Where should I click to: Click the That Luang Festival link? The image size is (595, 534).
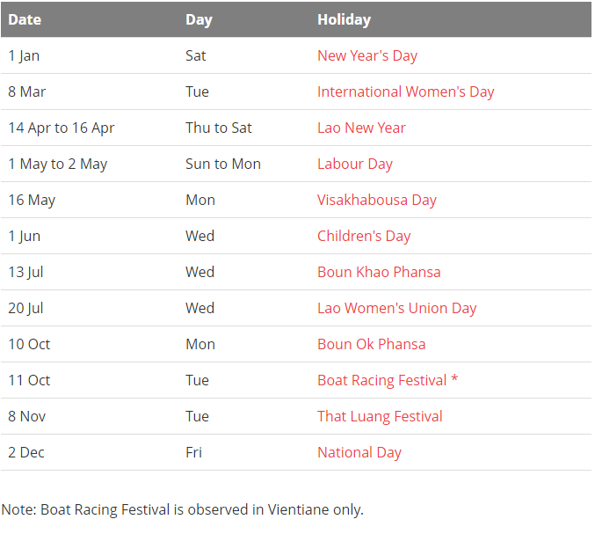pyautogui.click(x=380, y=417)
